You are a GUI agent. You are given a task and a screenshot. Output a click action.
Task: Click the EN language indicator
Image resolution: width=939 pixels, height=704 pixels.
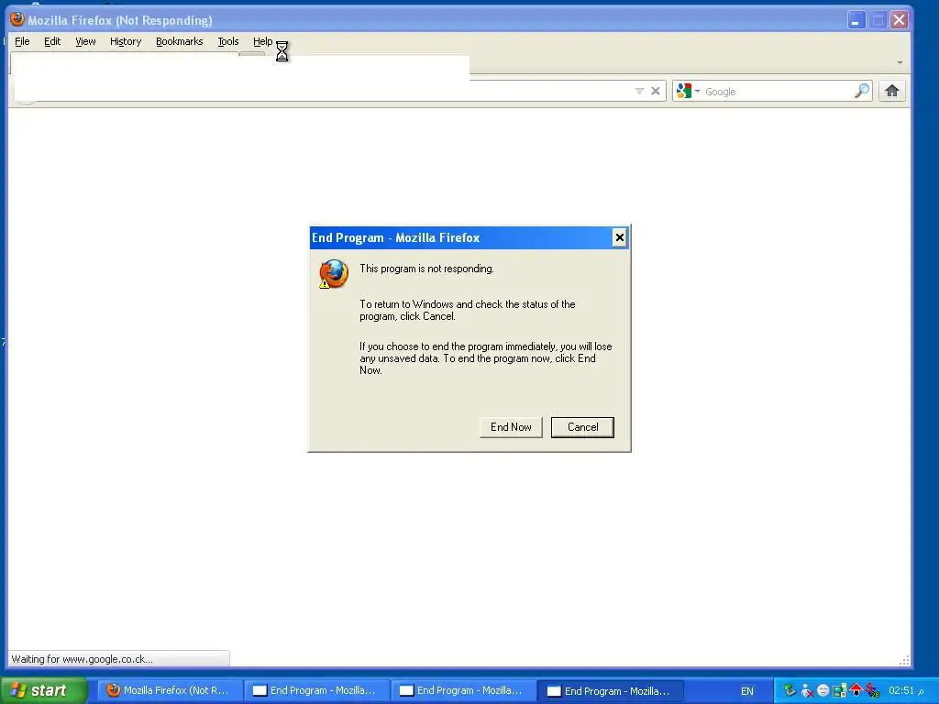tap(746, 691)
